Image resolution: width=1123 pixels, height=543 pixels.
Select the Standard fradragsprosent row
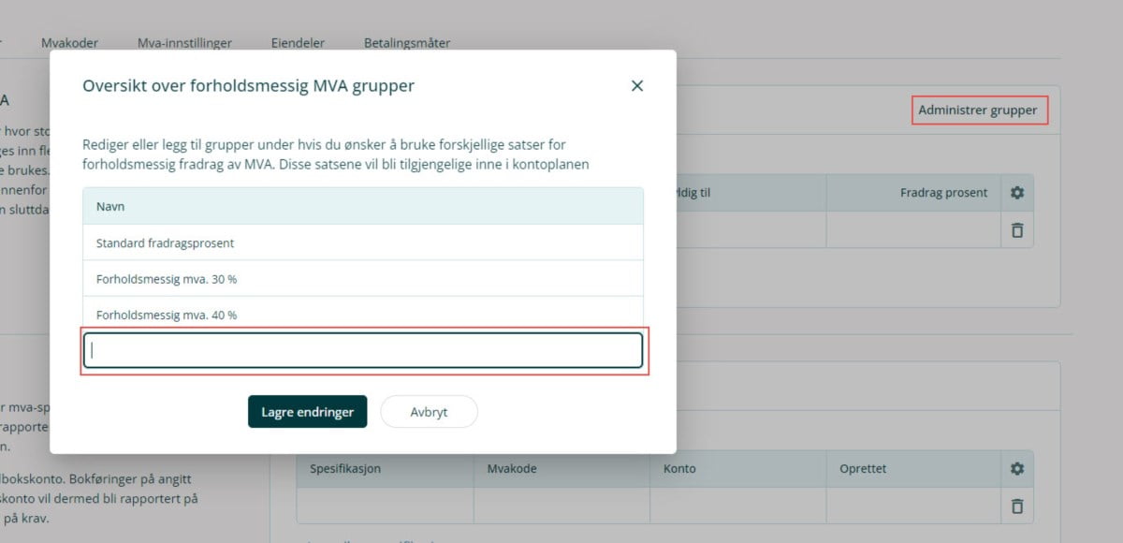pos(363,242)
